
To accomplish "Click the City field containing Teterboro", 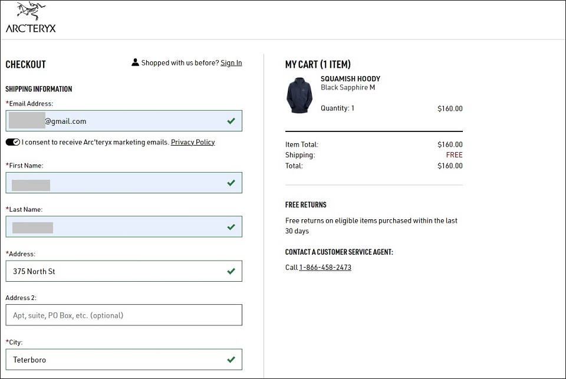I will 124,360.
